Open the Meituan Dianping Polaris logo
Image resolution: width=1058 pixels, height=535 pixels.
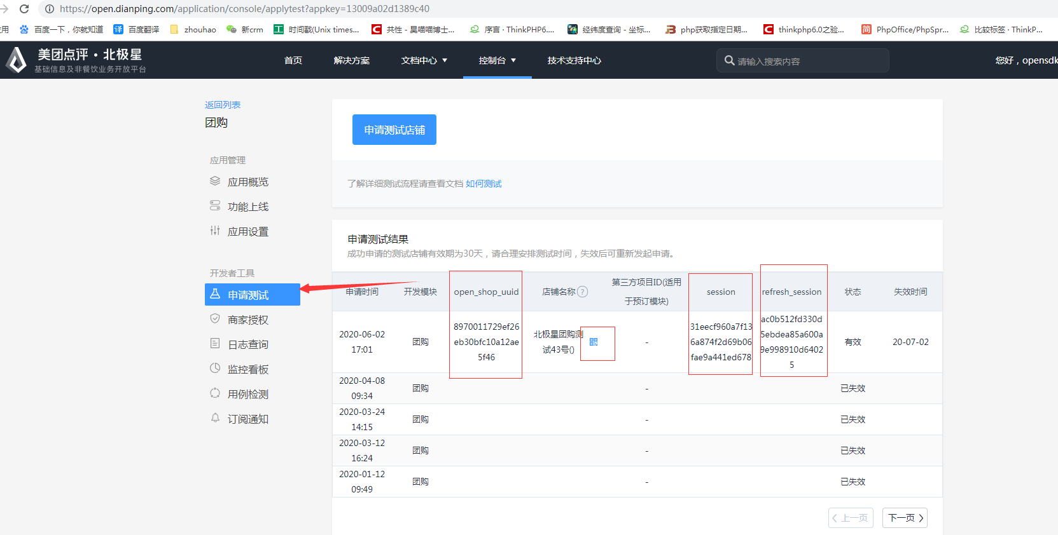pyautogui.click(x=76, y=60)
